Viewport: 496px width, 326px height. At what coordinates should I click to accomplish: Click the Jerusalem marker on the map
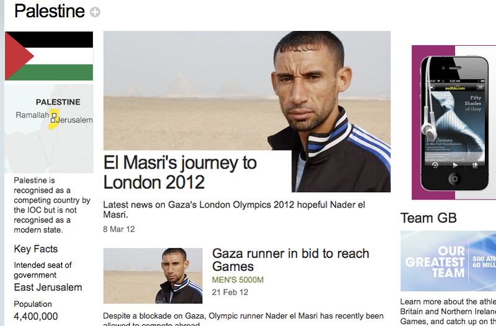tap(54, 120)
